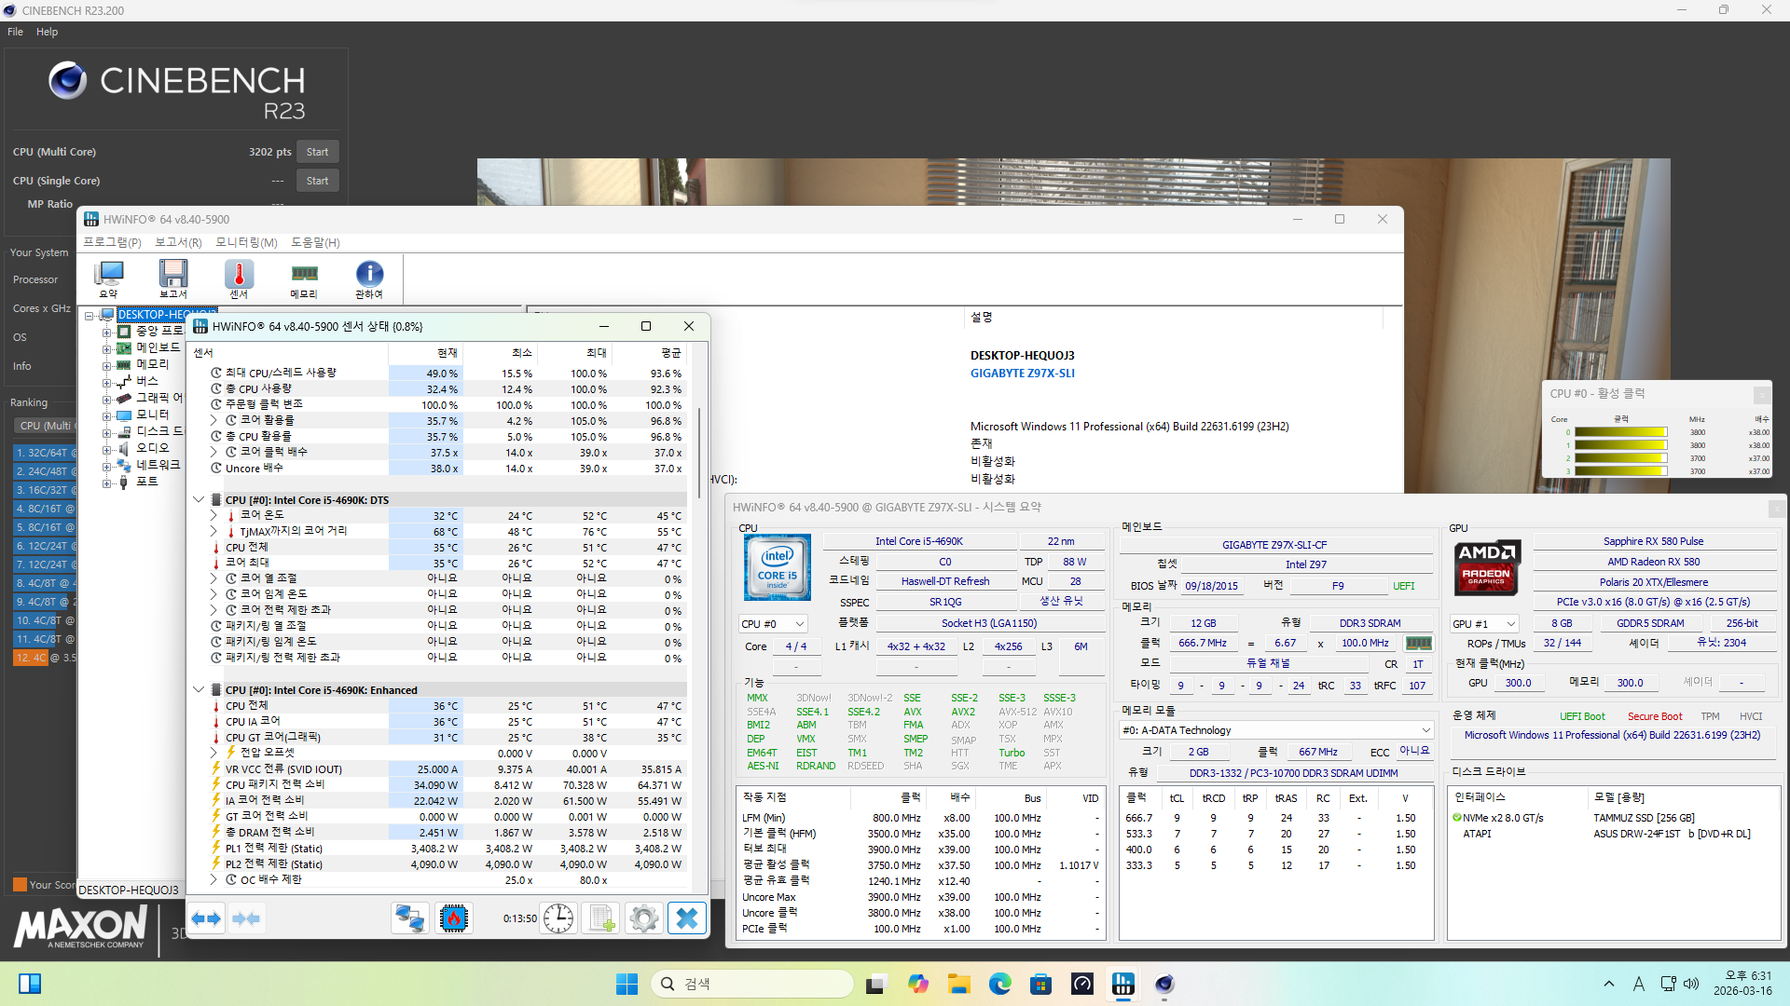Open the Sensors thermometer icon
The height and width of the screenshot is (1006, 1790).
point(239,278)
